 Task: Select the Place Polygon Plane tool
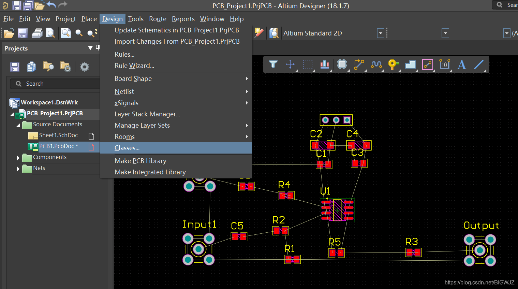411,64
